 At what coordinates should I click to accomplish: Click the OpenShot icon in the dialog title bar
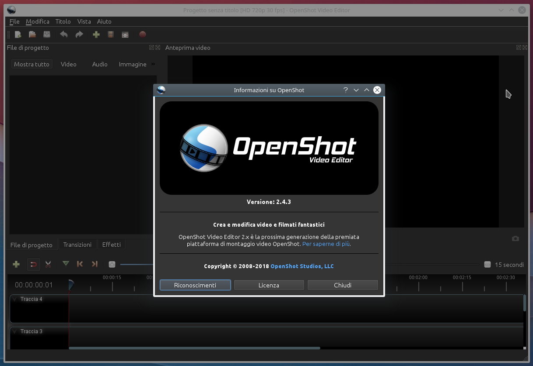click(x=161, y=90)
